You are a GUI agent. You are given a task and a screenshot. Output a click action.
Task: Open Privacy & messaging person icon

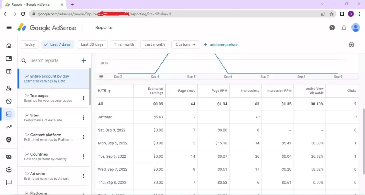[9, 88]
